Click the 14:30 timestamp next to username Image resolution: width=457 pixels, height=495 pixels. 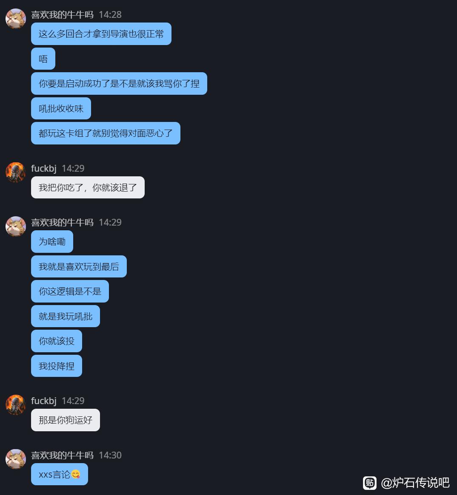(110, 455)
